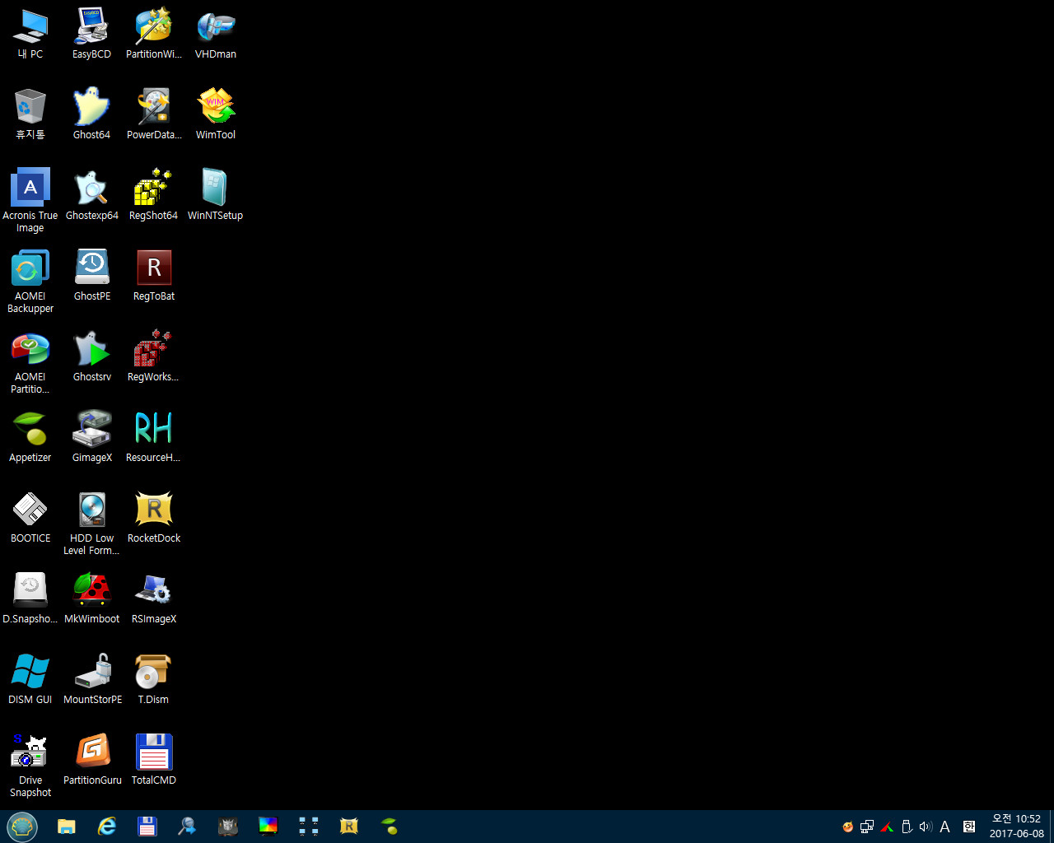1054x843 pixels.
Task: Select the DISM GUI desktop icon
Action: tap(30, 679)
